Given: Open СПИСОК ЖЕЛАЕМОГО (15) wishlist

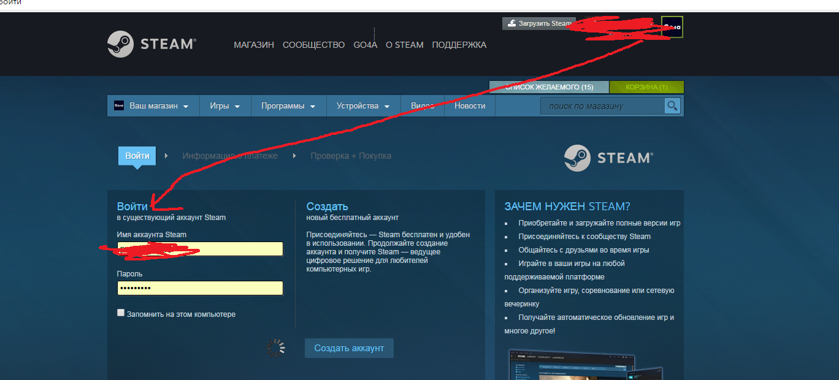Looking at the screenshot, I should (550, 87).
